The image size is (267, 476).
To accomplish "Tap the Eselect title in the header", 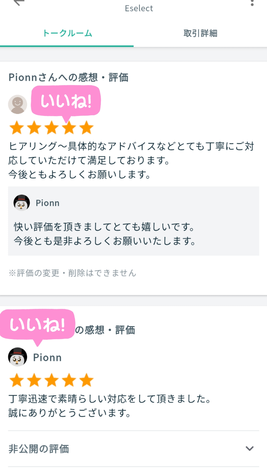I will point(139,8).
